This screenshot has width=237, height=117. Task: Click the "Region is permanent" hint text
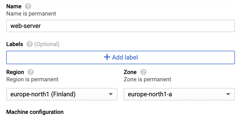(x=32, y=79)
